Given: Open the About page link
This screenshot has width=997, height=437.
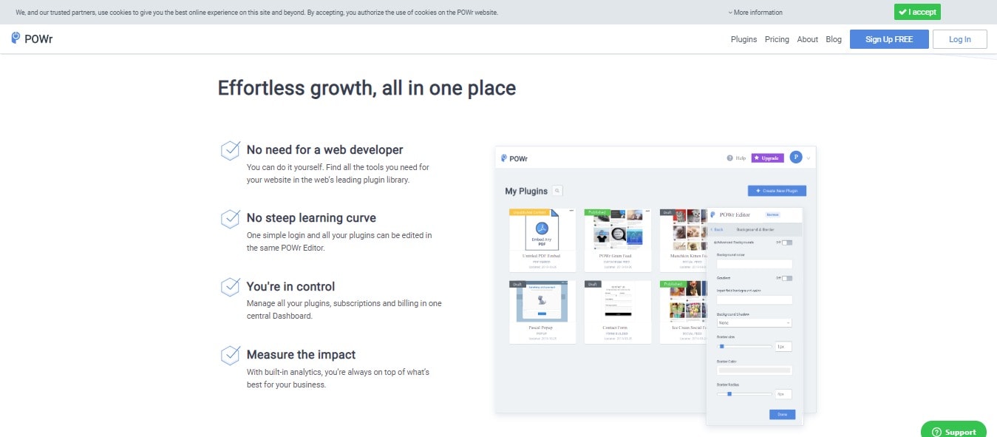Looking at the screenshot, I should (x=807, y=39).
